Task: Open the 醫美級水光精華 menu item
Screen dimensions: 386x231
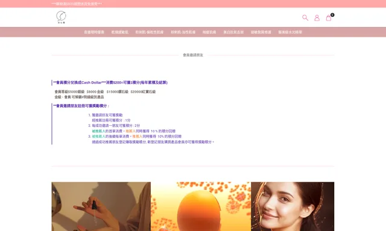Action: click(x=290, y=32)
